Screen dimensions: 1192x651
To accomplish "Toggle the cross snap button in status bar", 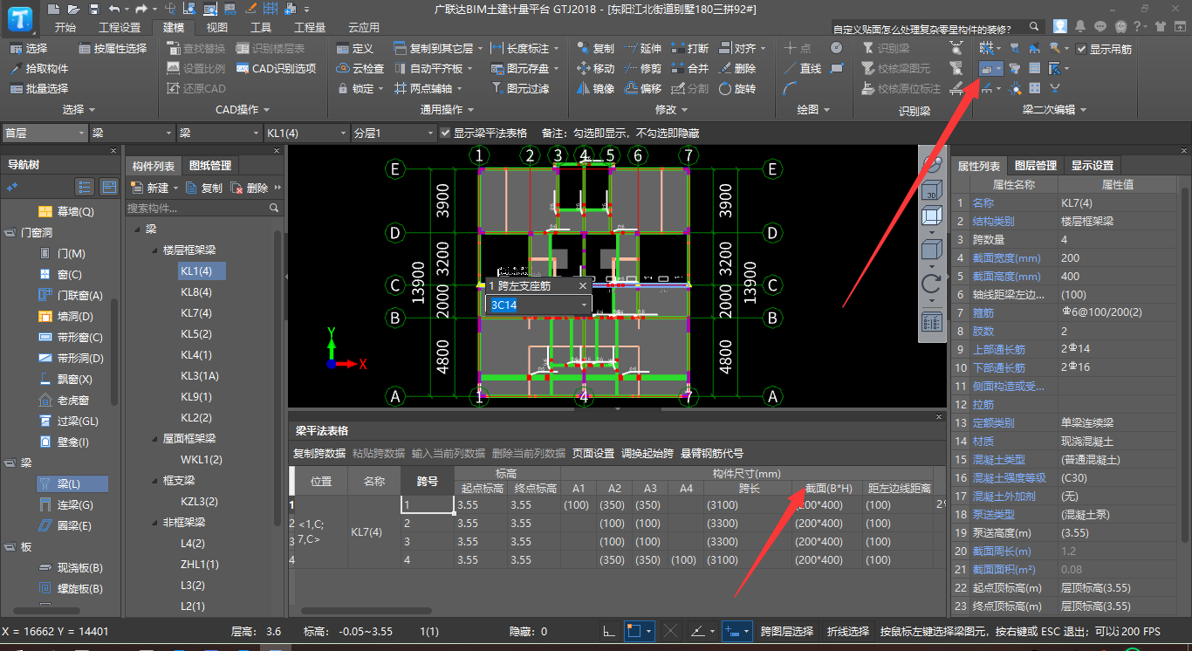I will 671,631.
